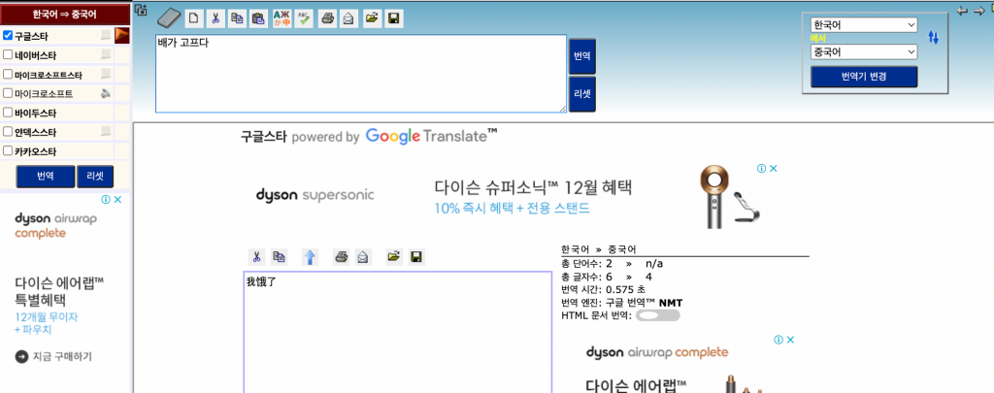This screenshot has height=393, width=994.
Task: Print the translation with the result printer icon
Action: pyautogui.click(x=341, y=257)
